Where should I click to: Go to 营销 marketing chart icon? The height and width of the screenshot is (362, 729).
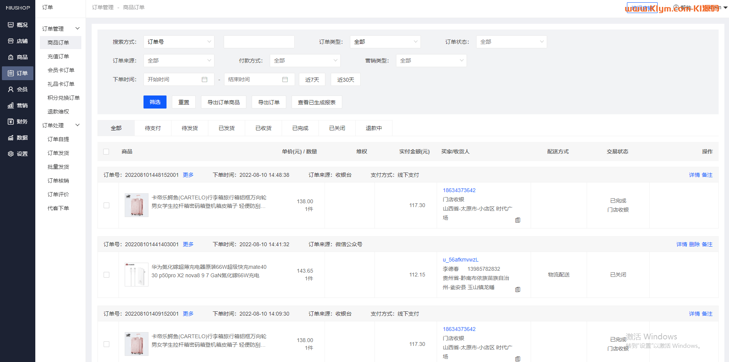pos(11,105)
